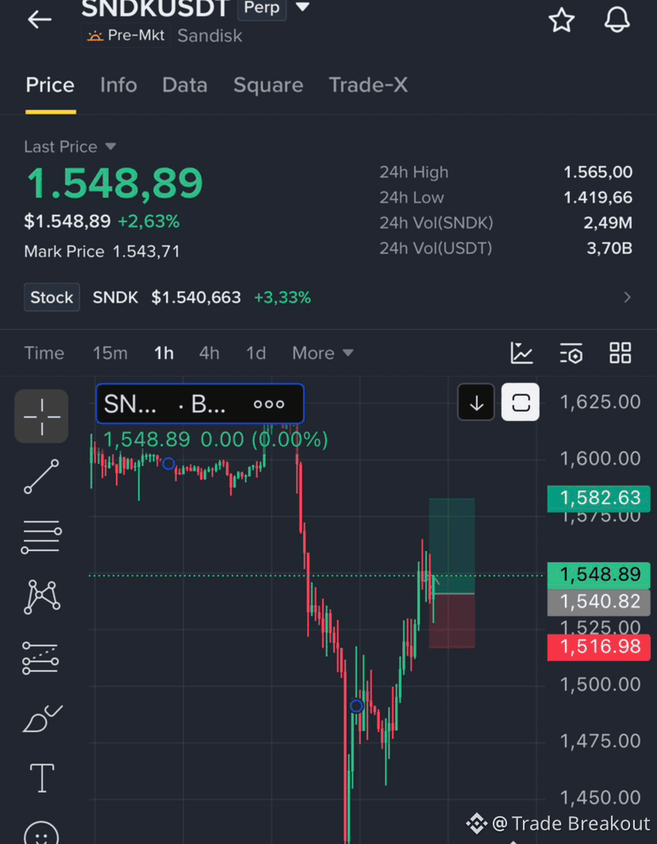Select the long/short position tool

[x=40, y=658]
